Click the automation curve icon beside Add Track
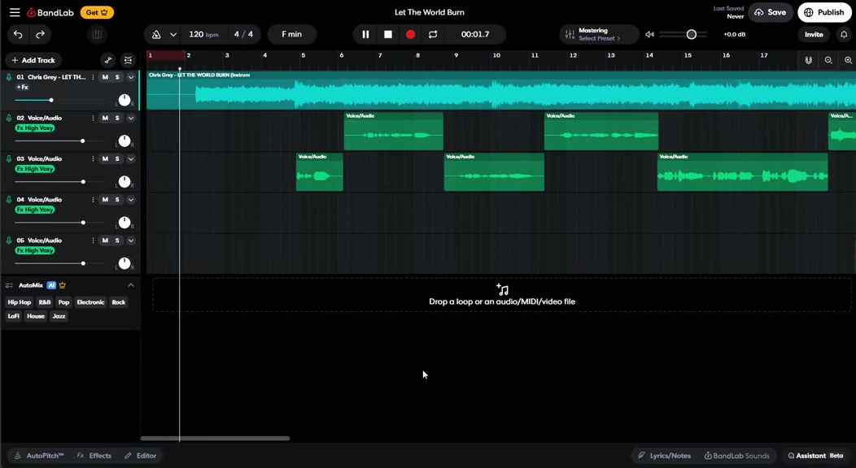 point(108,60)
